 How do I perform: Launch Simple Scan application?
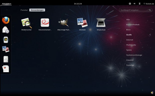(101, 24)
